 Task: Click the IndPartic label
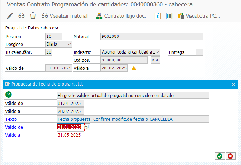82,52
